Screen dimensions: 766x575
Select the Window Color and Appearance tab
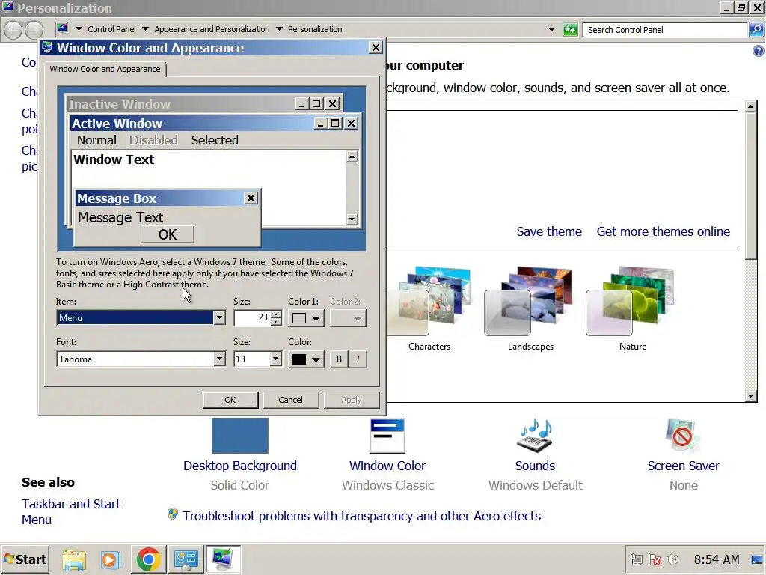(105, 69)
